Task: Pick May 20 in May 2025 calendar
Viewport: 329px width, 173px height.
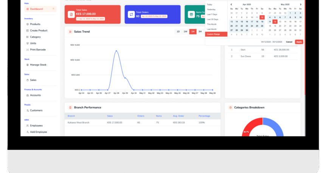Action: pos(280,26)
